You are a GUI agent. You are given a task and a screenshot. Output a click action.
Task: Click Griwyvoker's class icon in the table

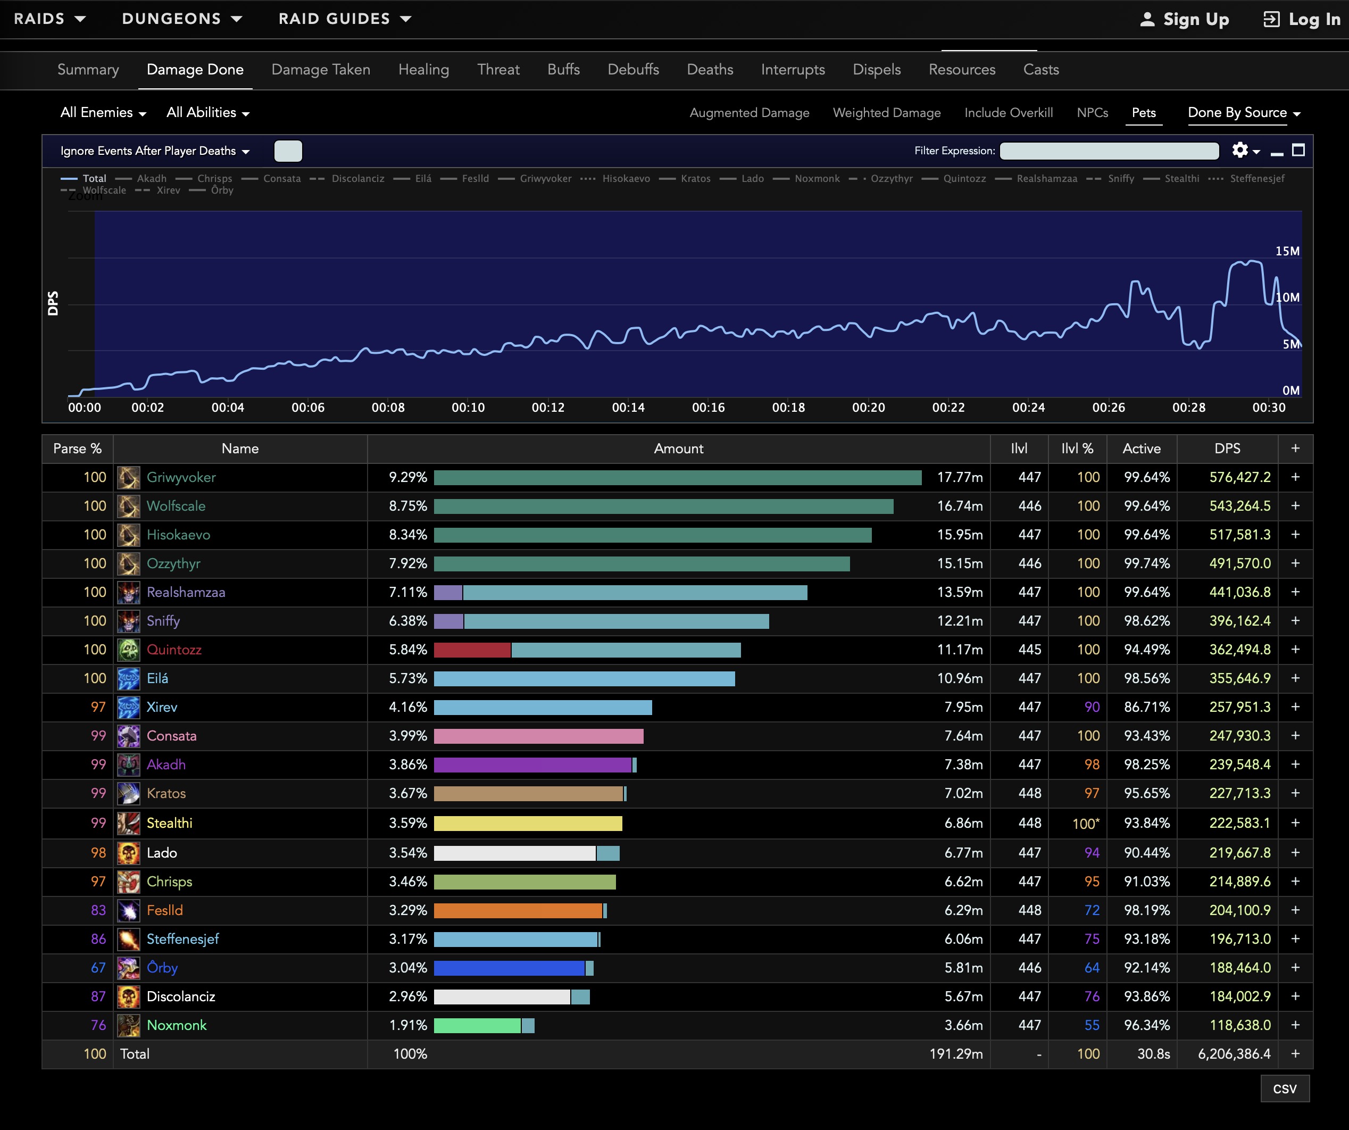(x=129, y=477)
